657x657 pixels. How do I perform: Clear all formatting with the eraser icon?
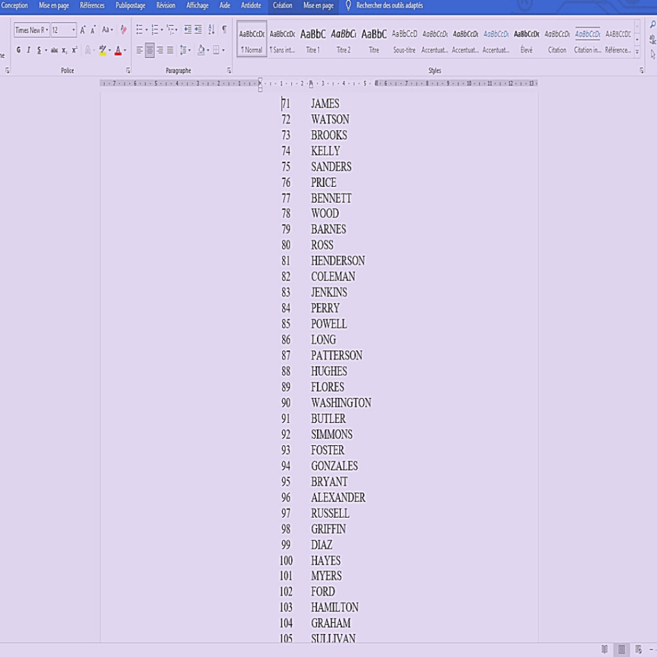point(124,30)
